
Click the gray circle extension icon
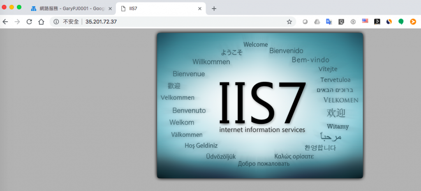[x=305, y=22]
